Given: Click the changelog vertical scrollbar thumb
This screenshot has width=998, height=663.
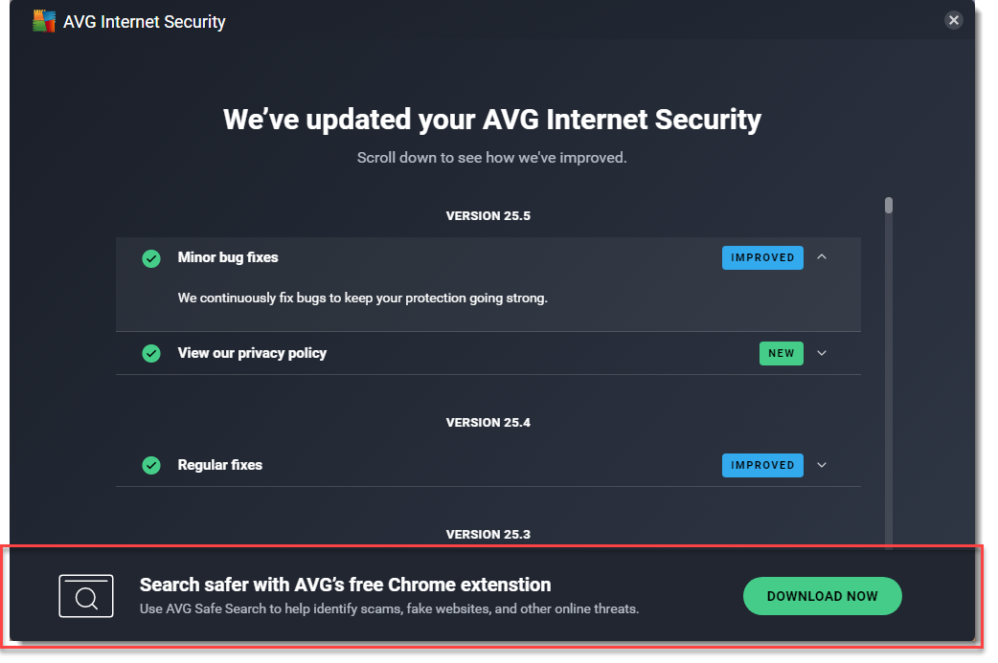Looking at the screenshot, I should coord(889,205).
